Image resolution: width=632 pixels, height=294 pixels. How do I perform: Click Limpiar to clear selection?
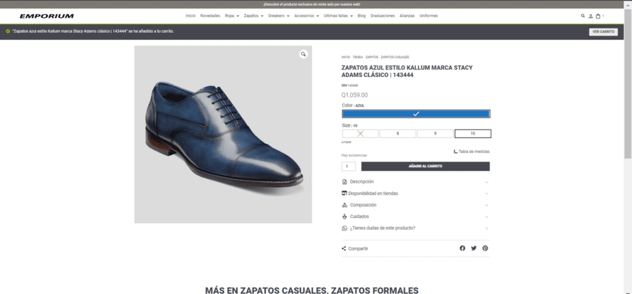[x=346, y=142]
